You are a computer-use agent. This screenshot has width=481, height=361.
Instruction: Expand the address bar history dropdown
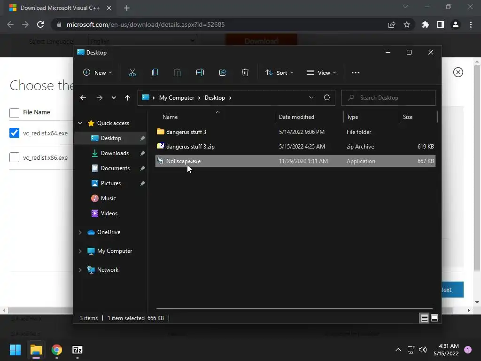tap(311, 98)
